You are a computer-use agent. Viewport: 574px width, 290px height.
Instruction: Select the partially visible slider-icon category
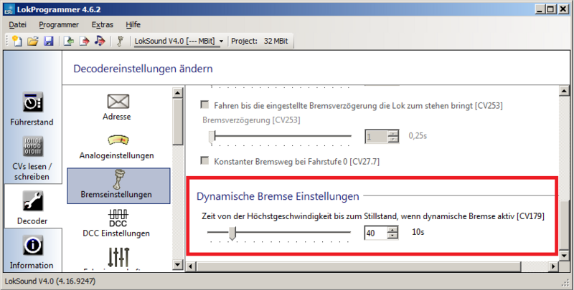tap(118, 258)
